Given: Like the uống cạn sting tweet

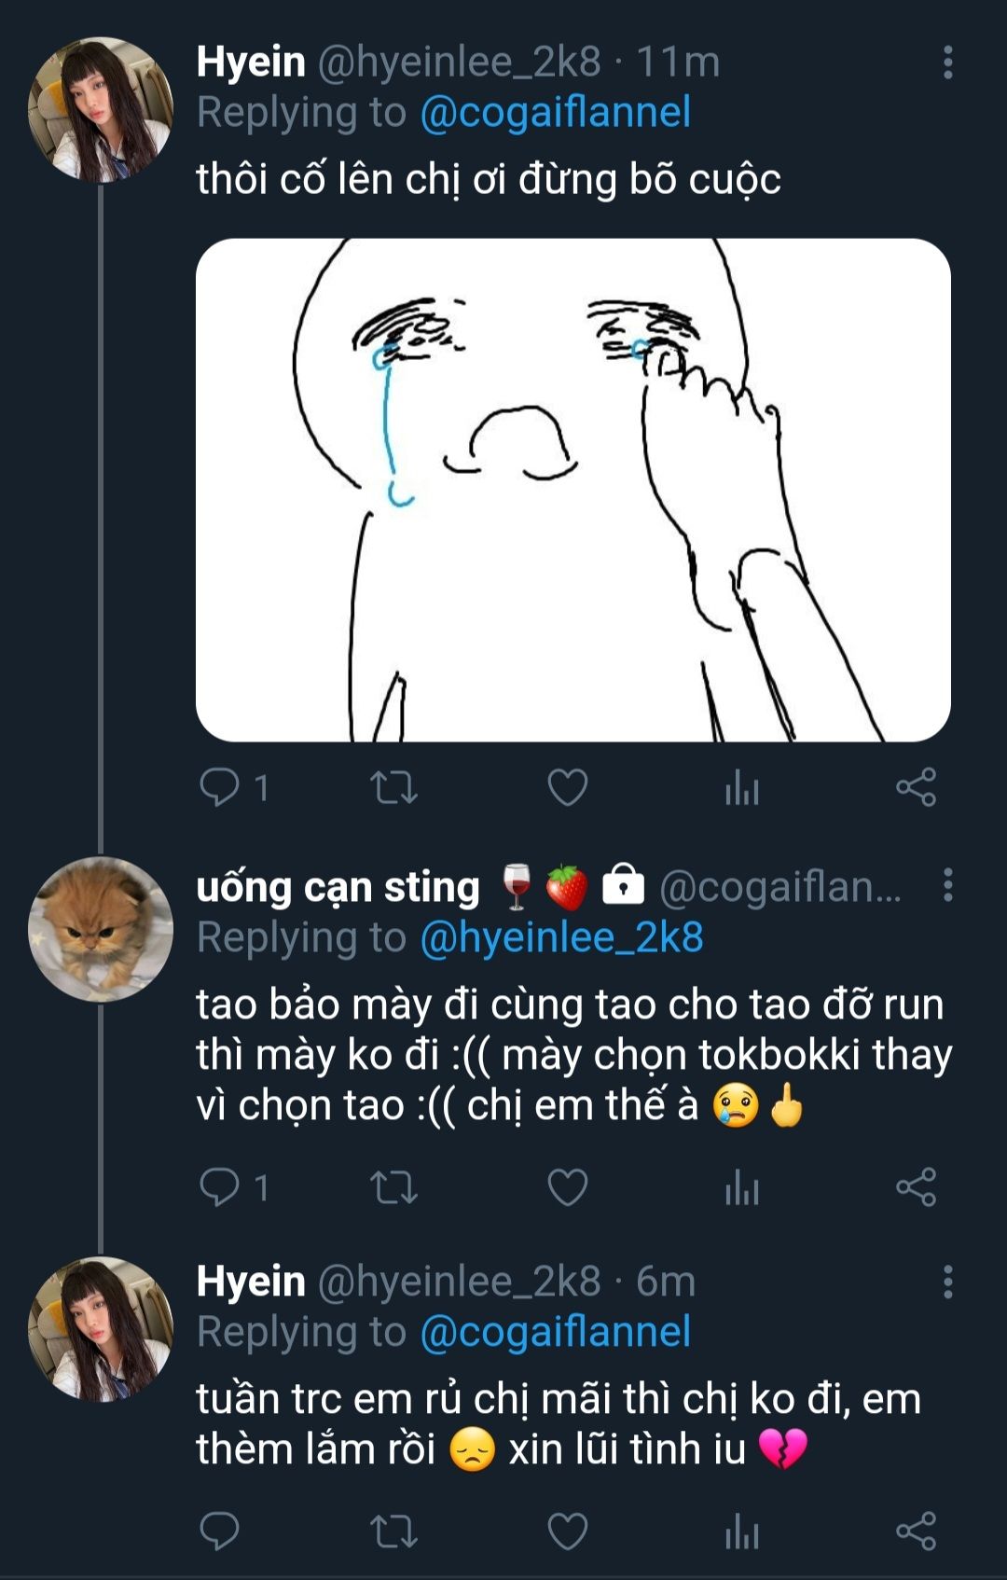Looking at the screenshot, I should point(567,1186).
